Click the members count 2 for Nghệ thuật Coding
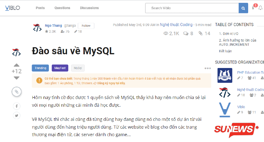The width and height of the screenshot is (264, 142). point(253,95)
